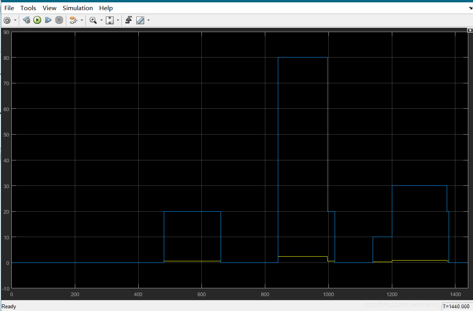
Task: Click the 'Ready' status text
Action: point(9,306)
